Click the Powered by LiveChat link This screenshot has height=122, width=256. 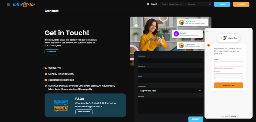pos(228,116)
